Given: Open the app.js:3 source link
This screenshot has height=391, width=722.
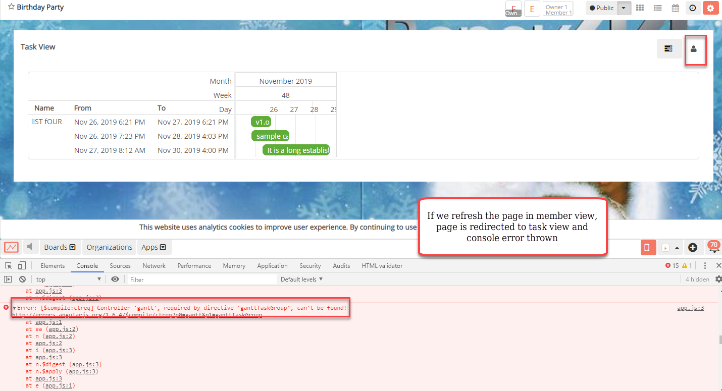Looking at the screenshot, I should (x=690, y=307).
